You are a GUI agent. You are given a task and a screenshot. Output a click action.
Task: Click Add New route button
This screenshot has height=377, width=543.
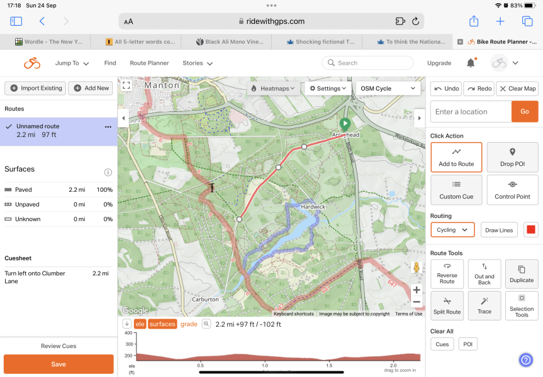pos(91,88)
